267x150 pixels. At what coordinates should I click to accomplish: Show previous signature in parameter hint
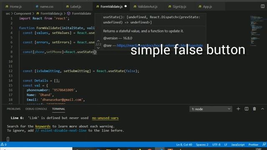[98, 41]
